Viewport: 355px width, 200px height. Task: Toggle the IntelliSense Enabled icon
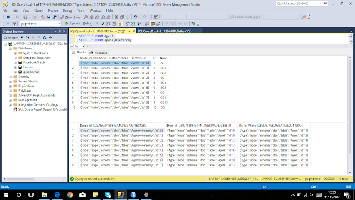[120, 23]
